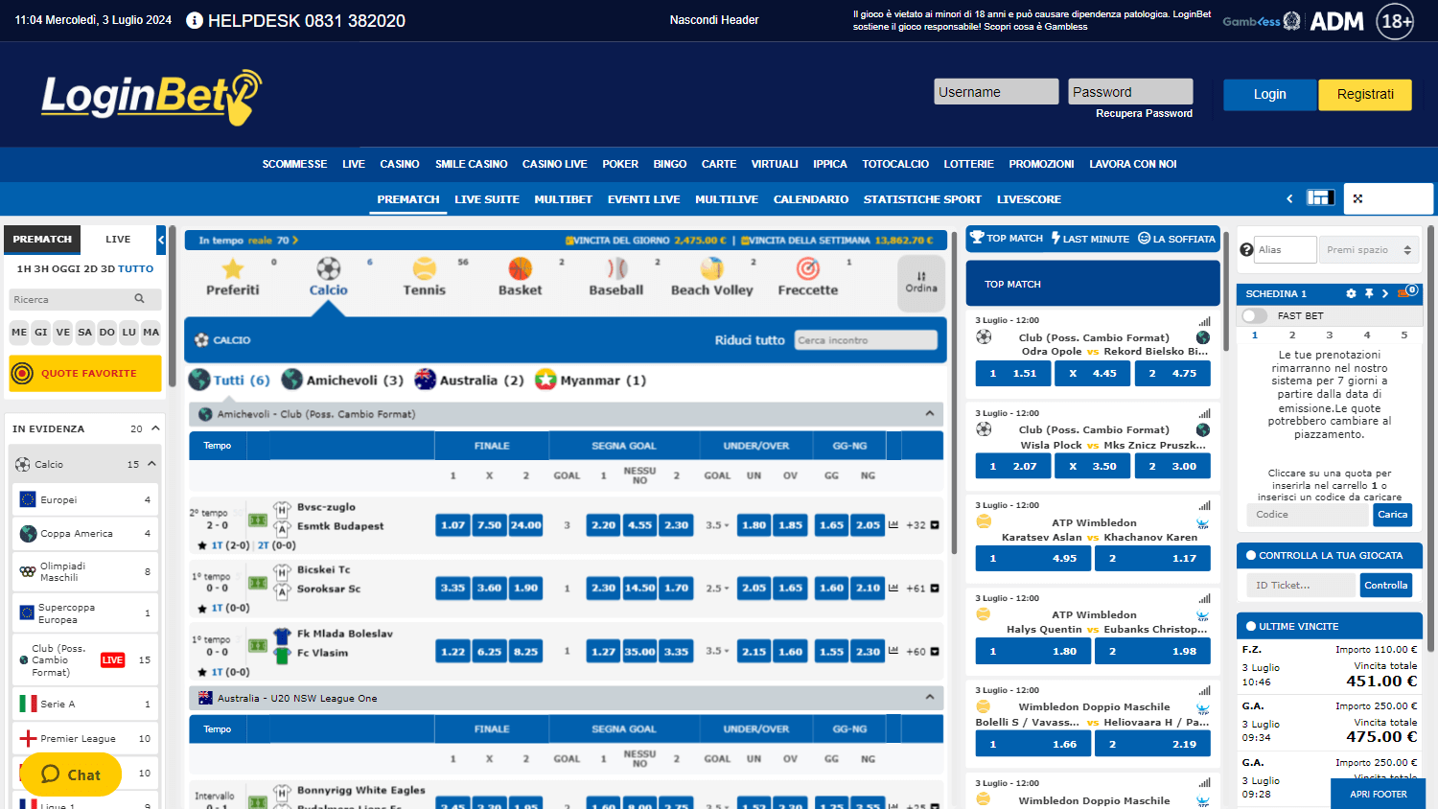Collapse the Calcio category in sidebar

[151, 464]
